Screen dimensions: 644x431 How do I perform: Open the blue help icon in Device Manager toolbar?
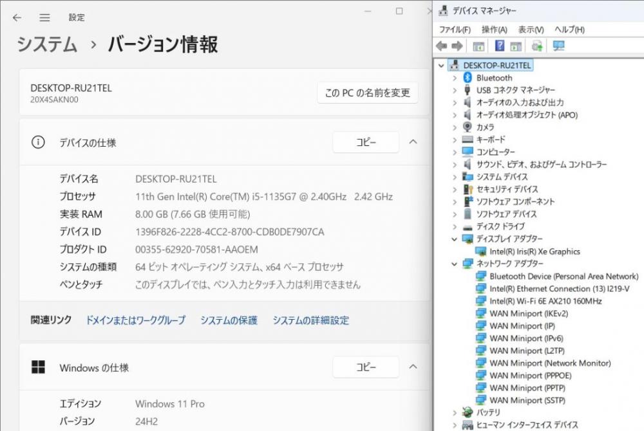pos(500,46)
